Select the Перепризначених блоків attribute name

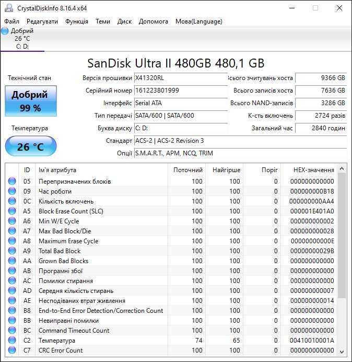75,182
